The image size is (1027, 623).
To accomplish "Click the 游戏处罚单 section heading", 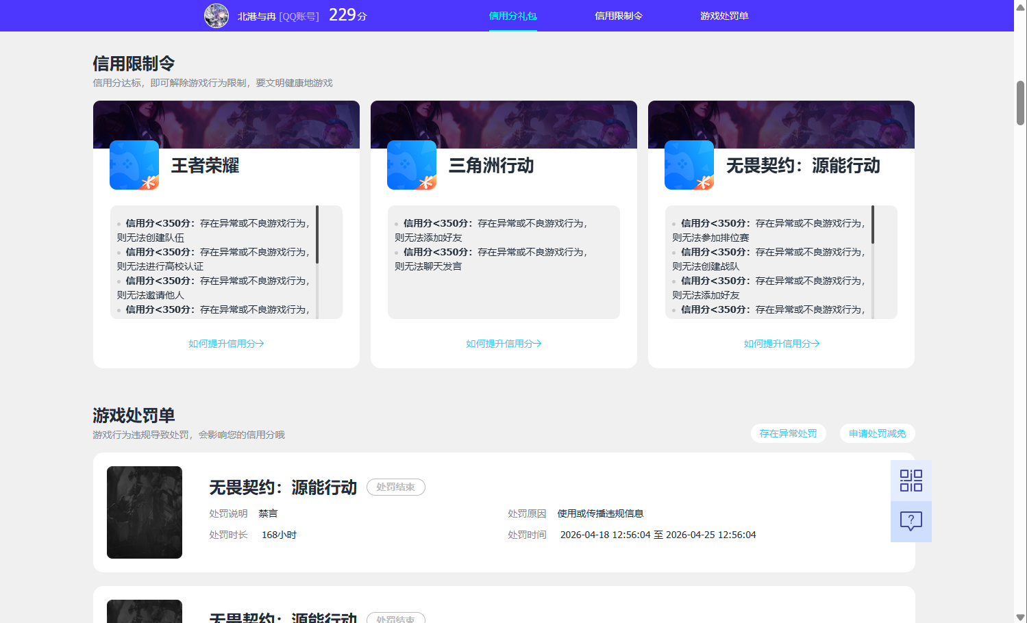I will pyautogui.click(x=134, y=416).
